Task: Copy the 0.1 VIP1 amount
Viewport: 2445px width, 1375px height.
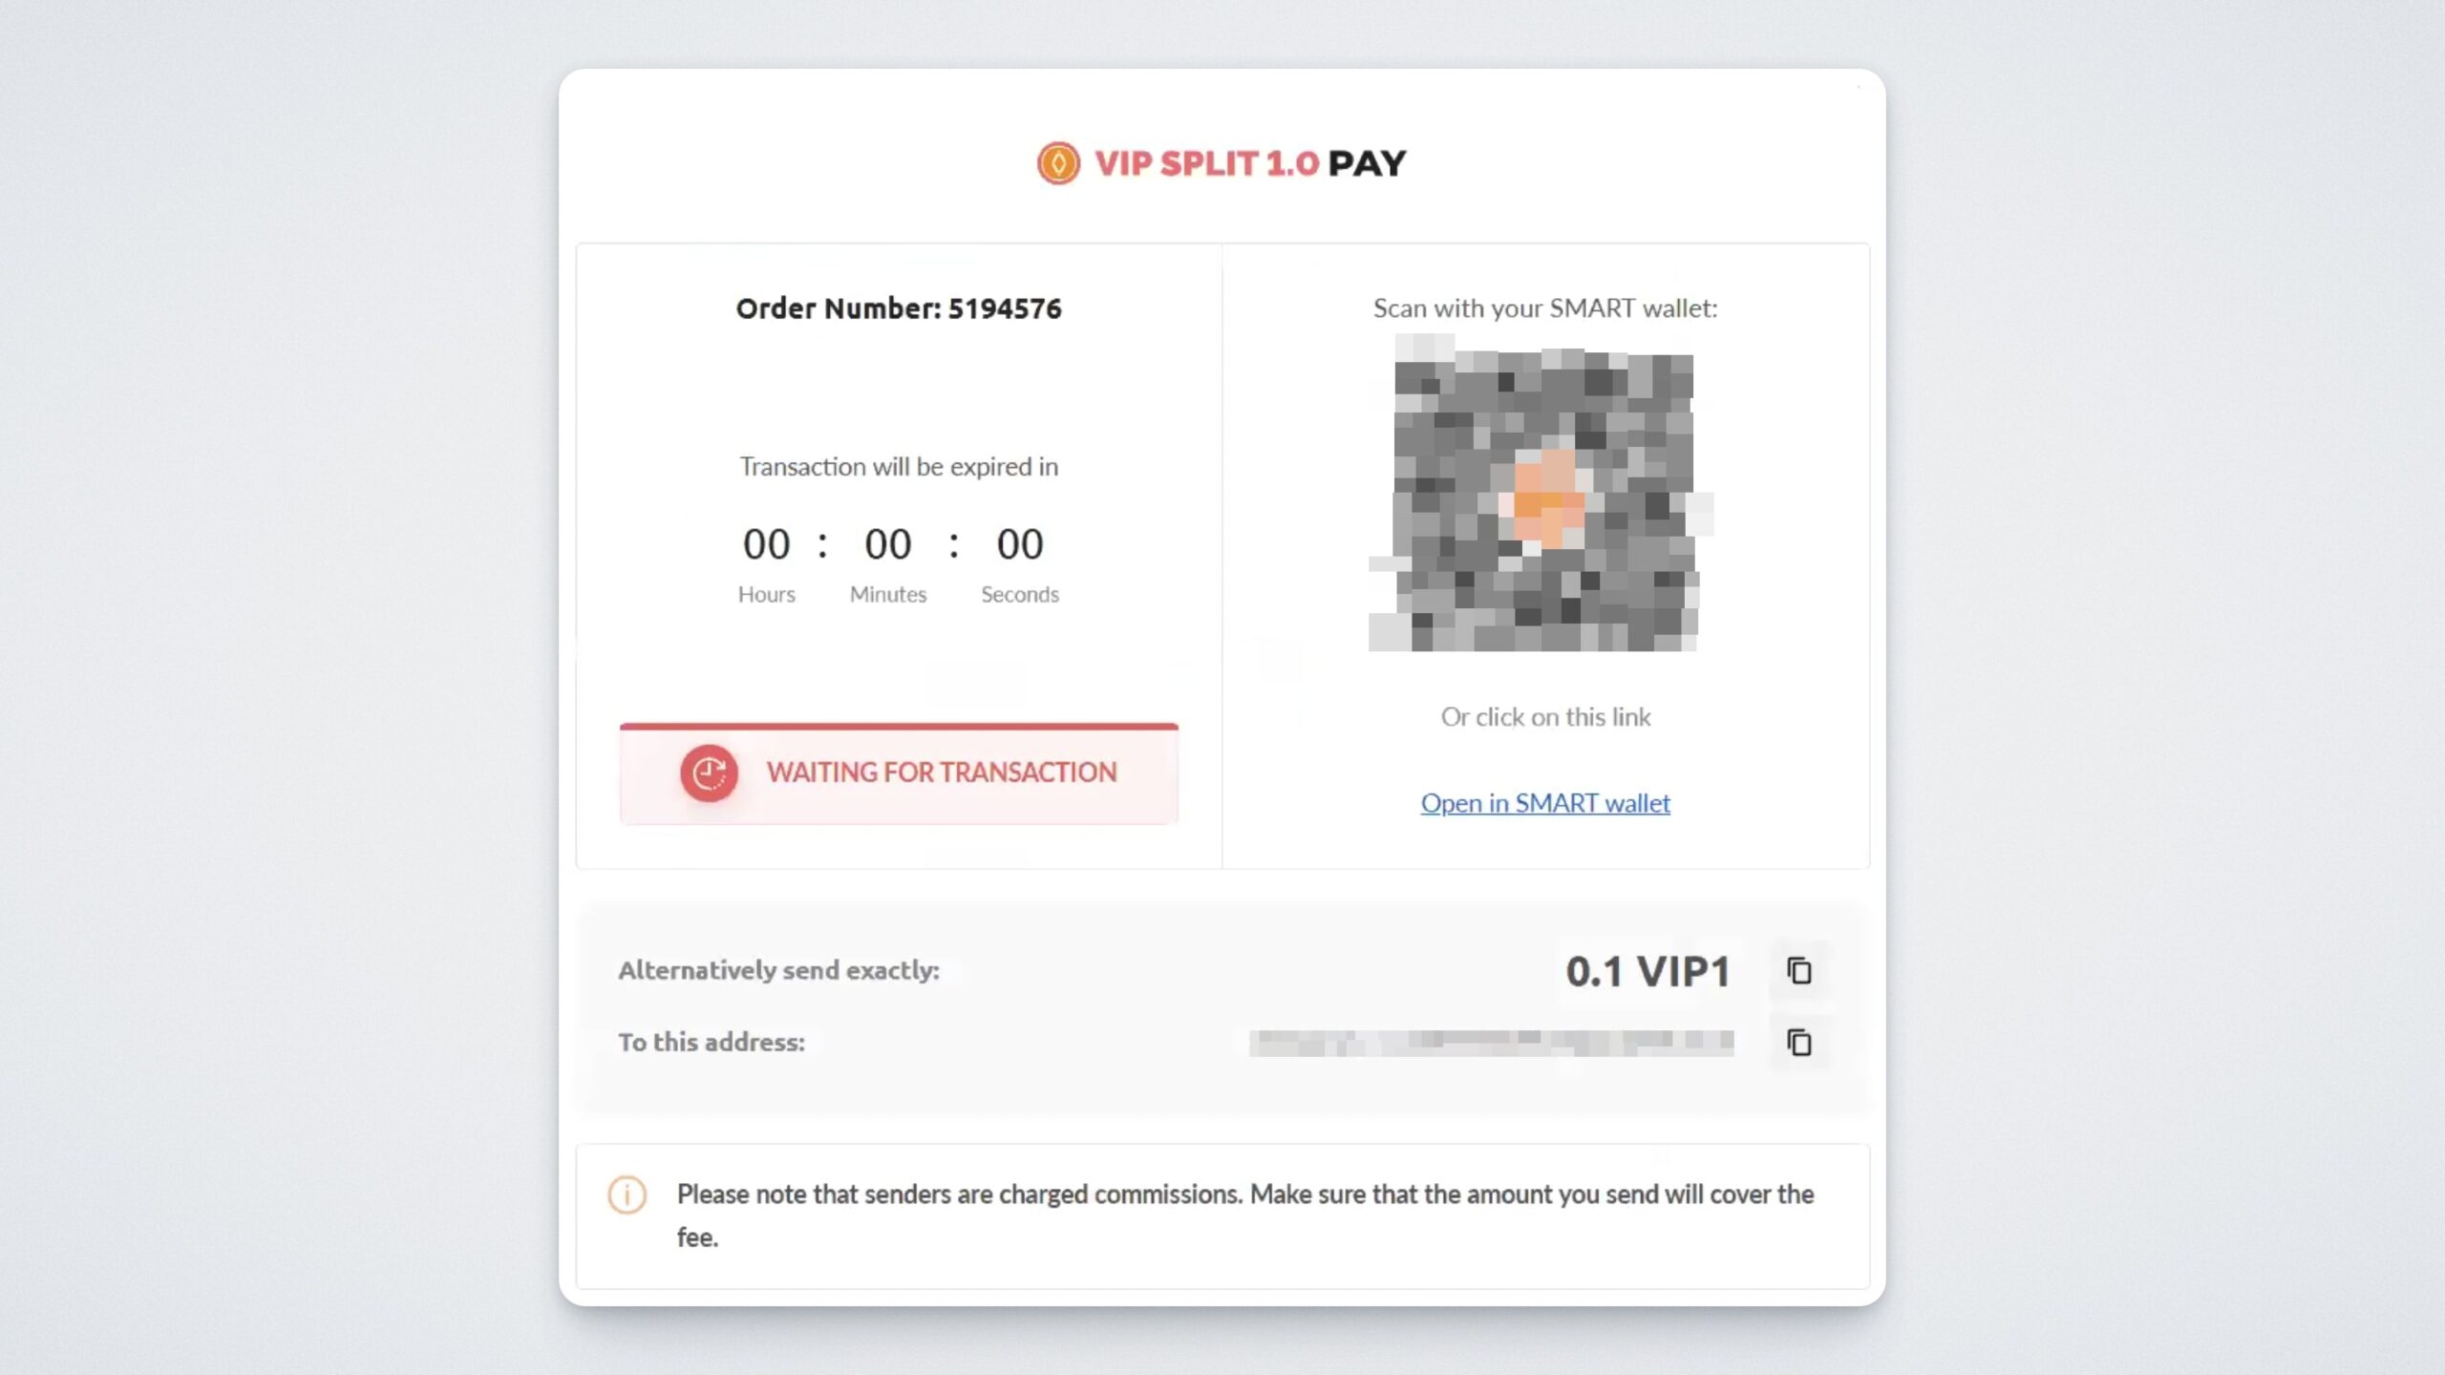Action: click(x=1799, y=971)
